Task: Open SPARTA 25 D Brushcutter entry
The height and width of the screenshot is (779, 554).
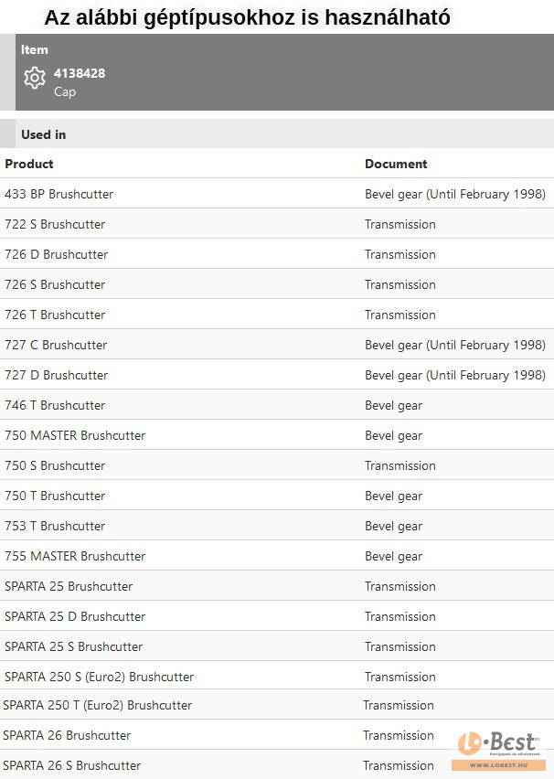Action: pos(75,616)
